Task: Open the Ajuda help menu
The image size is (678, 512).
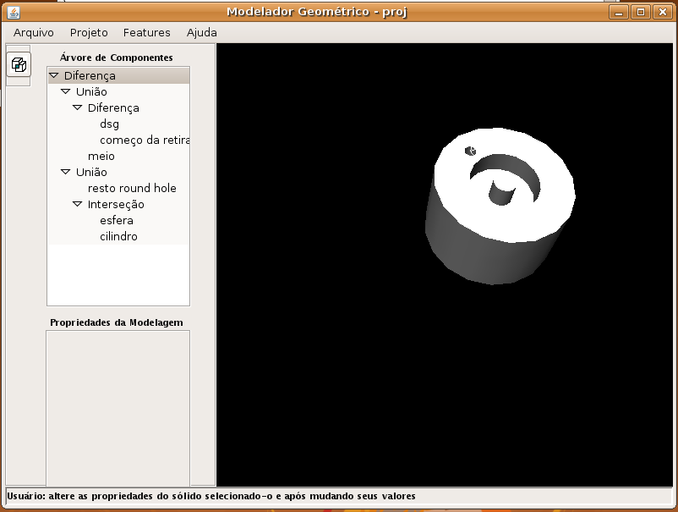Action: click(201, 32)
